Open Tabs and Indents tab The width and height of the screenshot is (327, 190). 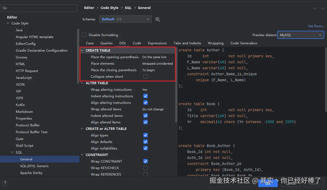point(187,43)
